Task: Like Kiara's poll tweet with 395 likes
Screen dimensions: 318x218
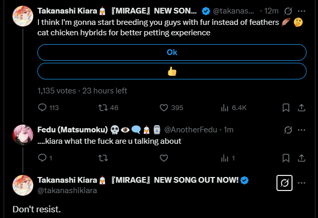Action: (164, 108)
